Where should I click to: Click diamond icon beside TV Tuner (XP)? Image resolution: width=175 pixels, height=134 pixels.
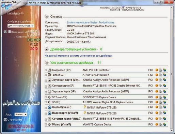pyautogui.click(x=49, y=97)
